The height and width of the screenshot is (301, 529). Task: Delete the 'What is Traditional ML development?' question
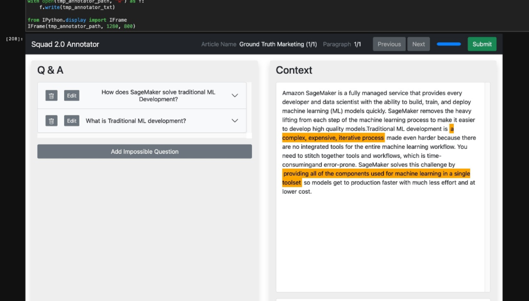(x=51, y=121)
